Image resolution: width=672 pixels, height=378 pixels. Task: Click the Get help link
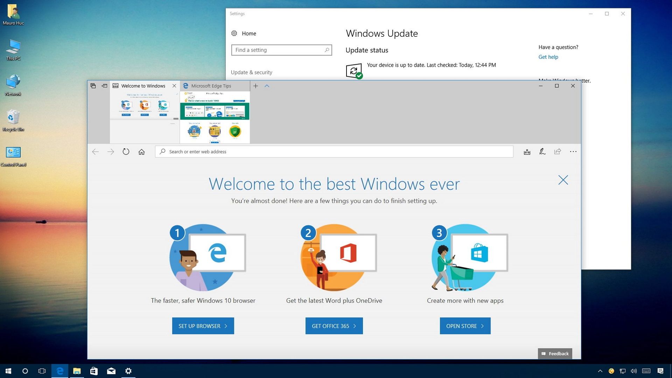(548, 57)
